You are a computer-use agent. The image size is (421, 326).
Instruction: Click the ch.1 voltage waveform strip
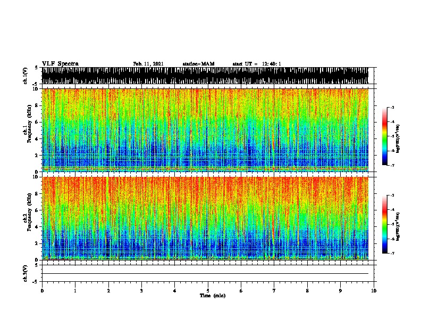205,76
